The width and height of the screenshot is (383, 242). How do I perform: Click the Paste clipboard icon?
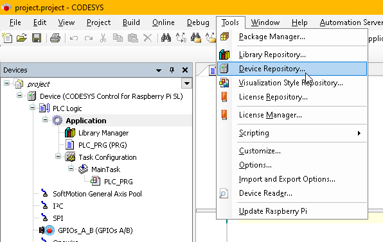[x=133, y=38]
